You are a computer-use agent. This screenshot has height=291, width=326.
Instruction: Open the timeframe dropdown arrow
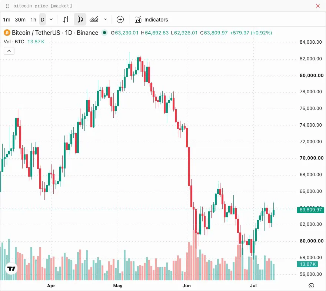(51, 20)
